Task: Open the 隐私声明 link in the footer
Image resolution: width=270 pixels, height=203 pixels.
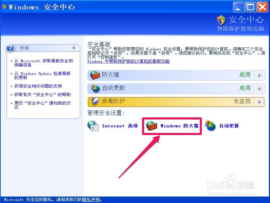Action: tap(91, 200)
